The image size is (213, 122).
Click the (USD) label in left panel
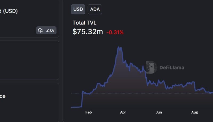[x=10, y=11]
